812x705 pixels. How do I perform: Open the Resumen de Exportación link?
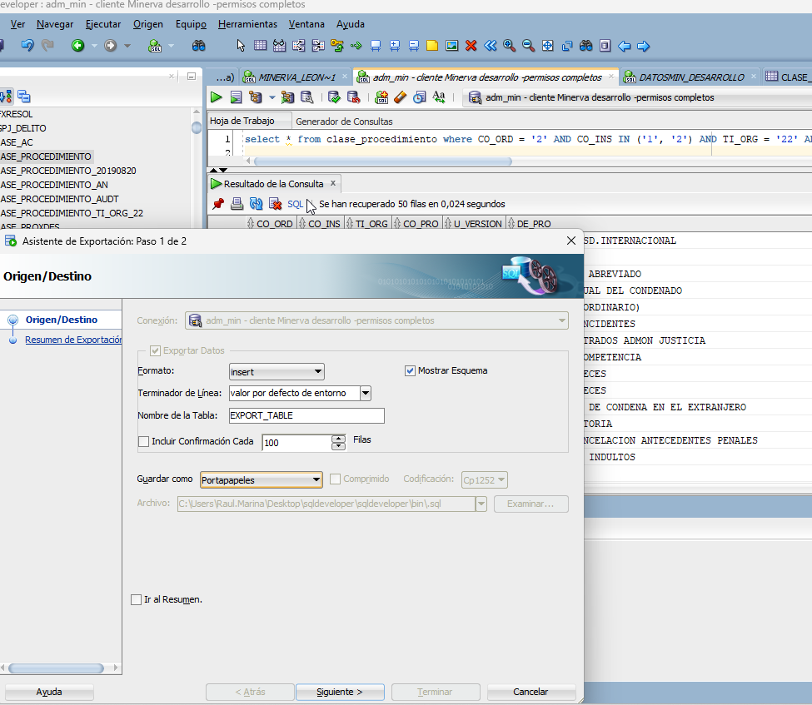point(73,340)
